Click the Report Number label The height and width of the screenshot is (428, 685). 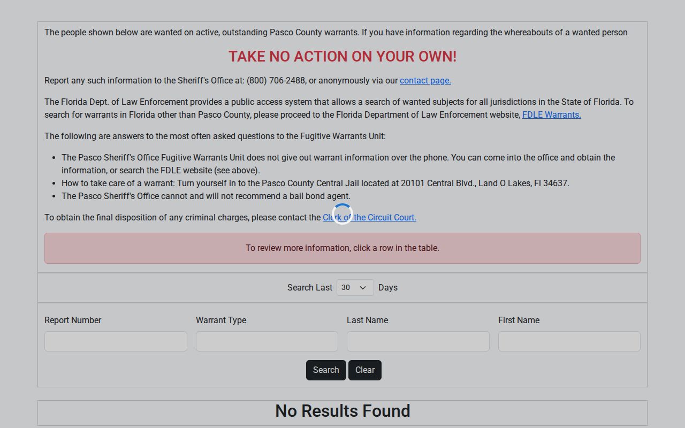tap(73, 320)
